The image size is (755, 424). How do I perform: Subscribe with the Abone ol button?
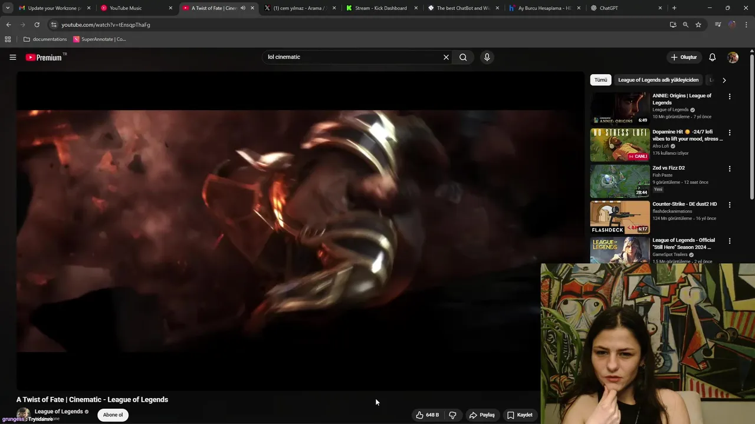[x=113, y=415]
